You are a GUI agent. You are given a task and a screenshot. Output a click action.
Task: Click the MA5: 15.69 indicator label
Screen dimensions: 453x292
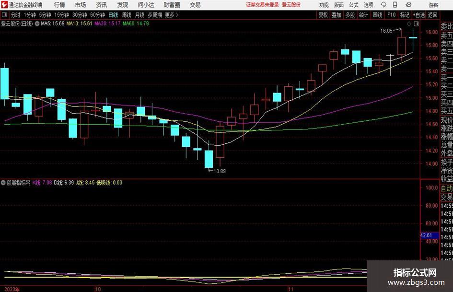(53, 23)
